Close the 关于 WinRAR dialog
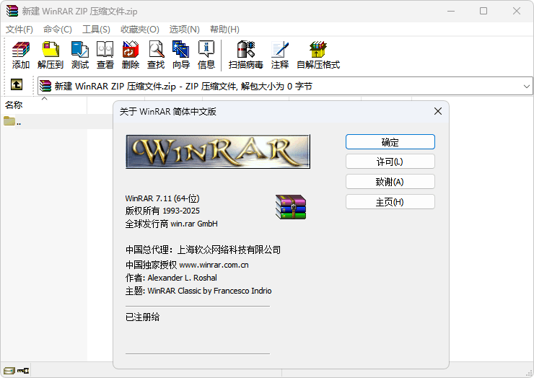This screenshot has height=378, width=534. click(x=438, y=111)
